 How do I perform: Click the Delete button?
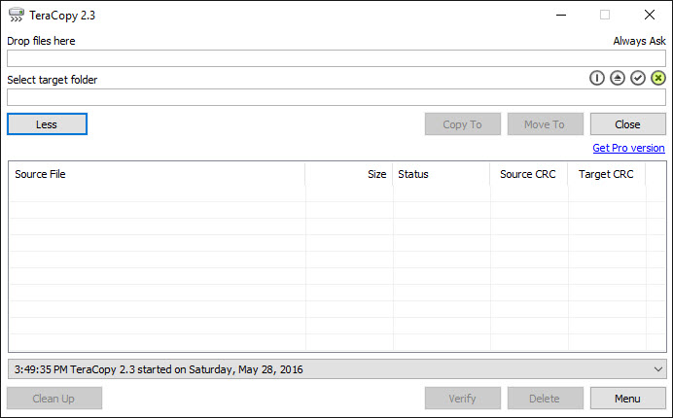click(x=545, y=399)
